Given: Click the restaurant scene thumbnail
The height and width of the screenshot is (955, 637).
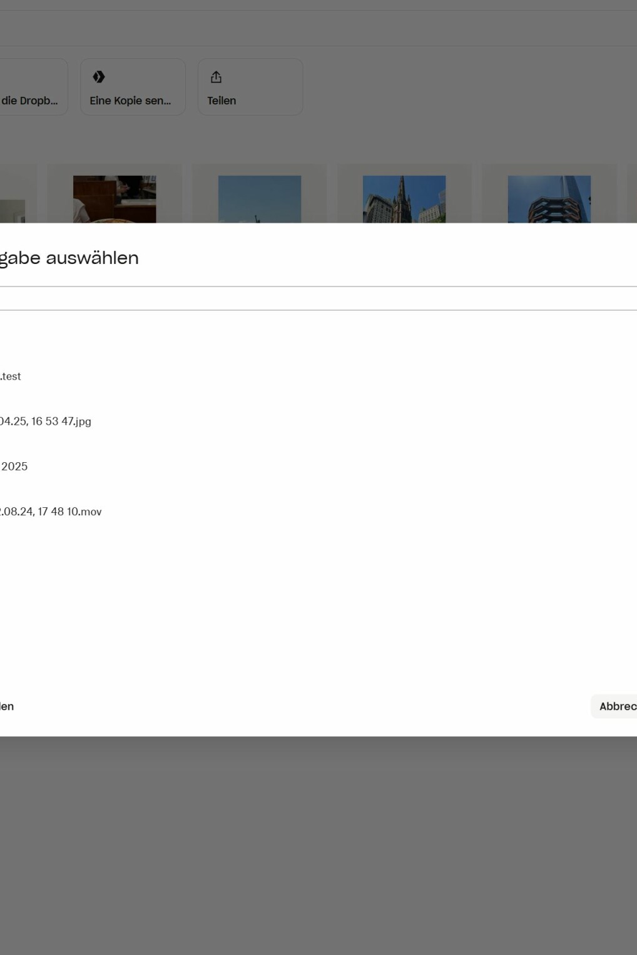Looking at the screenshot, I should click(x=114, y=194).
